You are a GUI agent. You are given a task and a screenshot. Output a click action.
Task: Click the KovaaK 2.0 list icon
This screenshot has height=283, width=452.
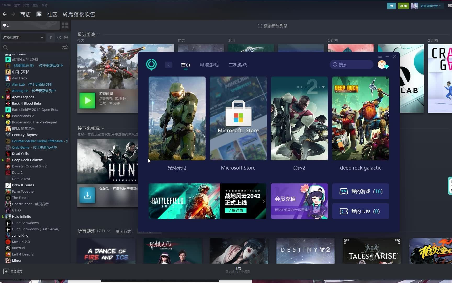(x=8, y=242)
